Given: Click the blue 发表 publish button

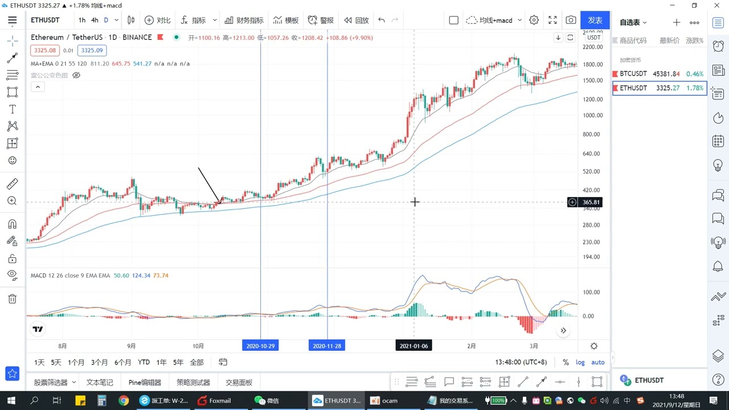Looking at the screenshot, I should point(595,20).
